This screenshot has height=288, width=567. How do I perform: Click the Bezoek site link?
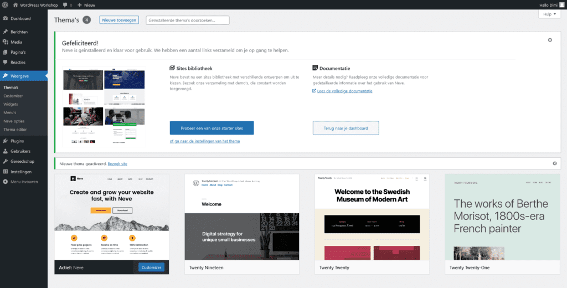click(x=117, y=164)
